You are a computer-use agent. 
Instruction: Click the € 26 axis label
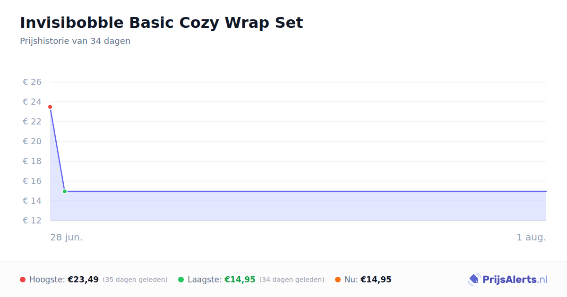(x=32, y=82)
